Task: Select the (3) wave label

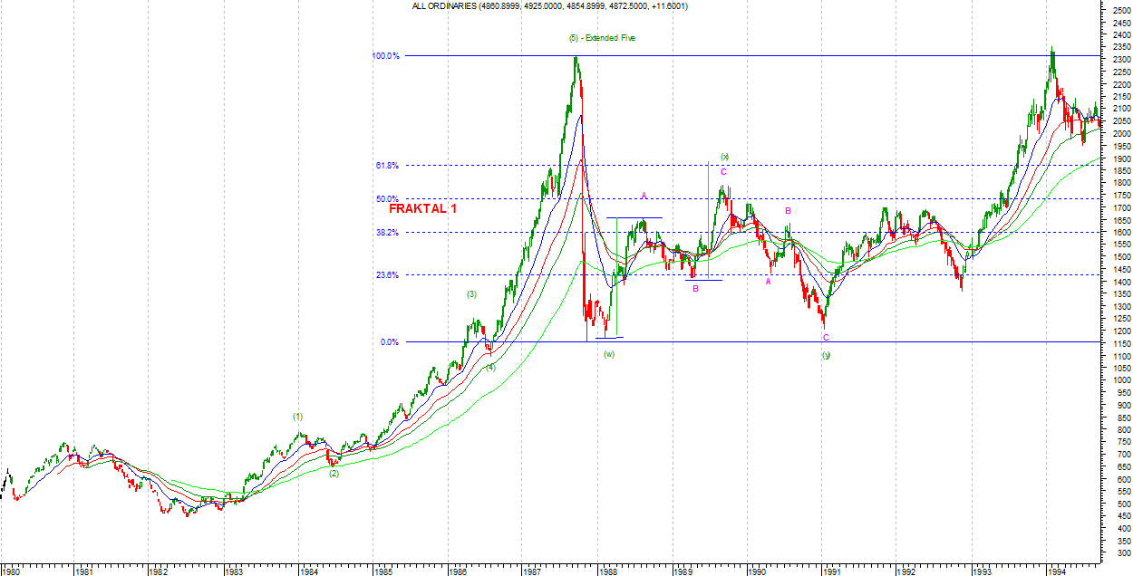Action: (472, 294)
